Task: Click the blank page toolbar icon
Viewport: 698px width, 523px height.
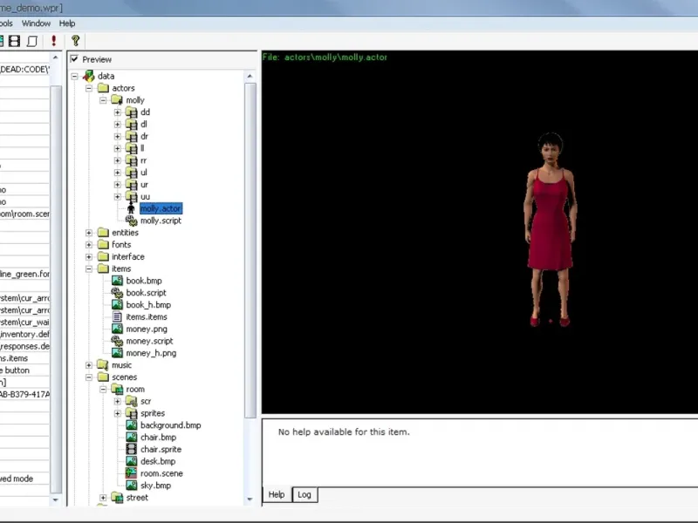Action: (x=32, y=41)
